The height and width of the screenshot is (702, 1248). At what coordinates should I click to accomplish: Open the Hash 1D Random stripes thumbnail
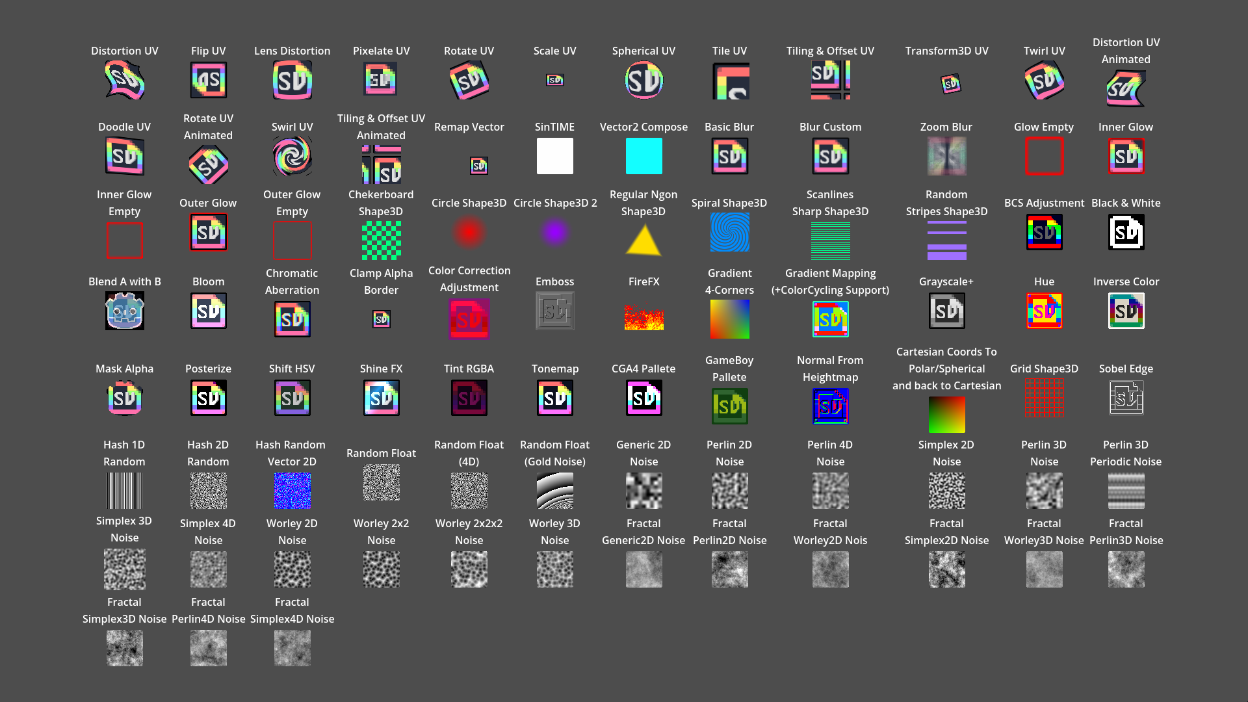tap(124, 491)
